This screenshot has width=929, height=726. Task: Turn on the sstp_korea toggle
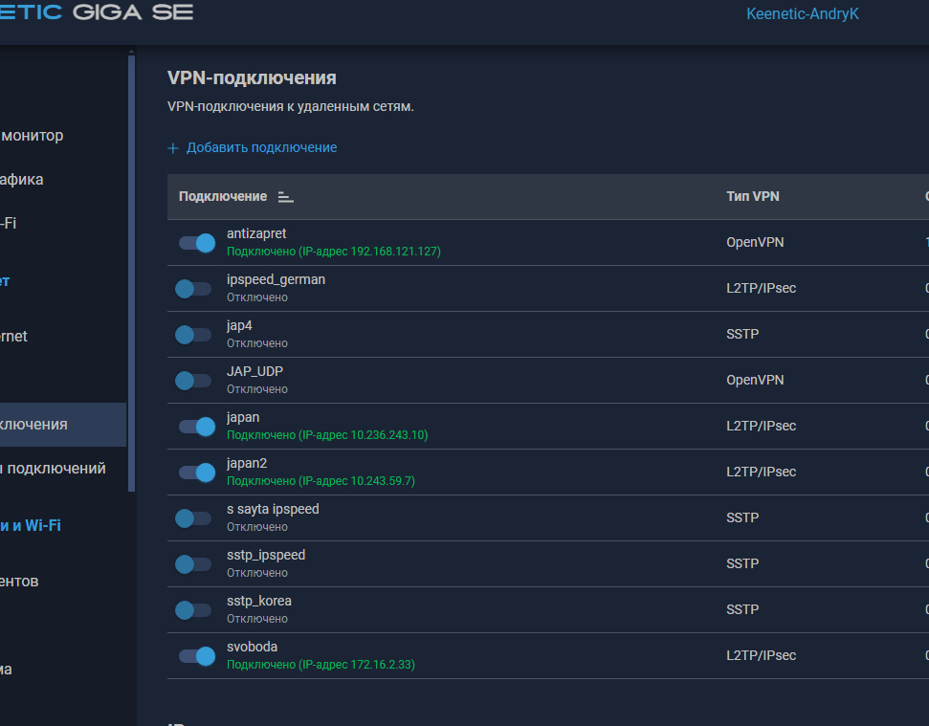tap(193, 610)
